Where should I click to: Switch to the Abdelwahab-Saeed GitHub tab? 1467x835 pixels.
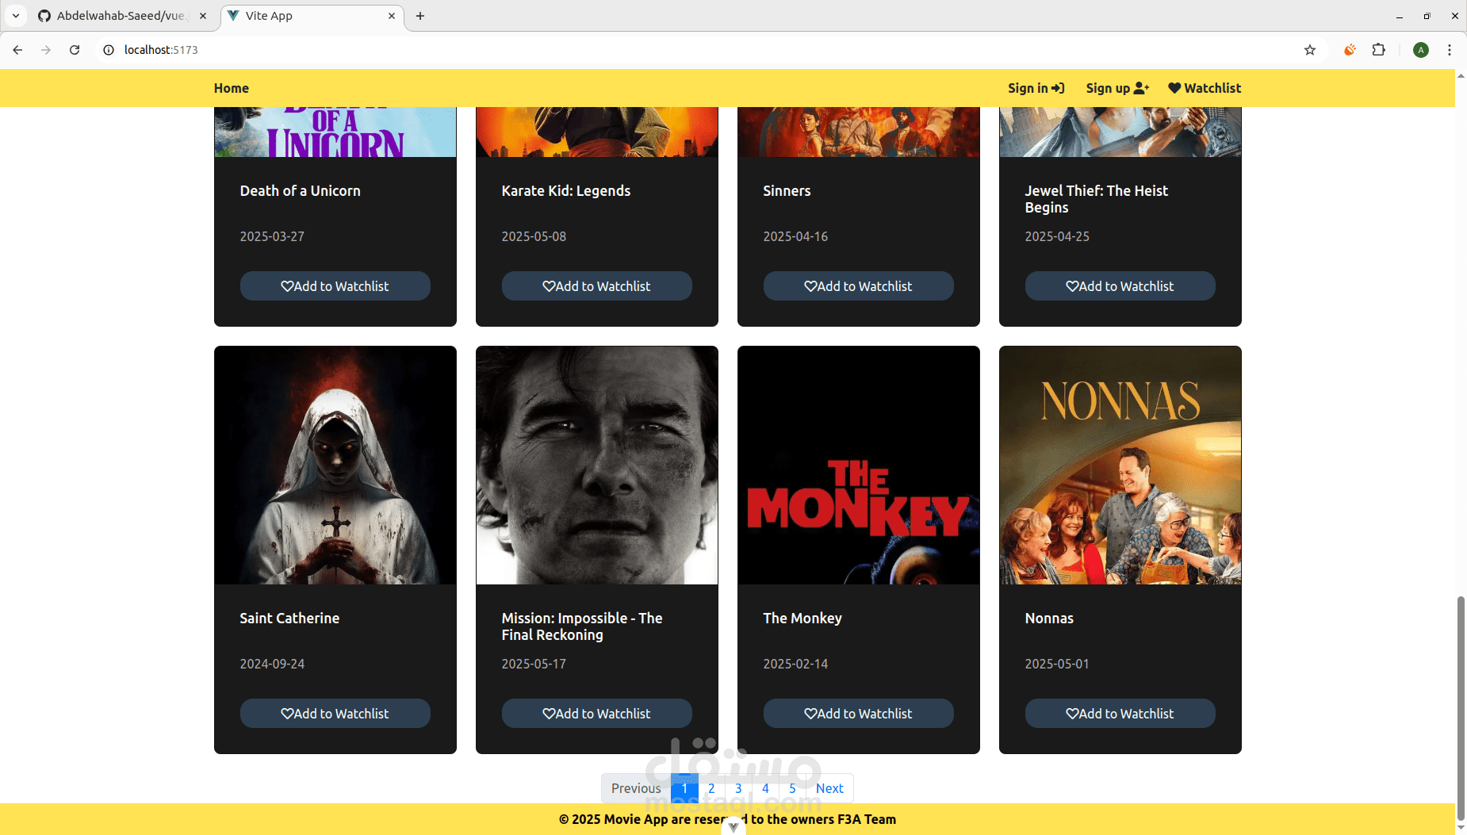coord(123,16)
